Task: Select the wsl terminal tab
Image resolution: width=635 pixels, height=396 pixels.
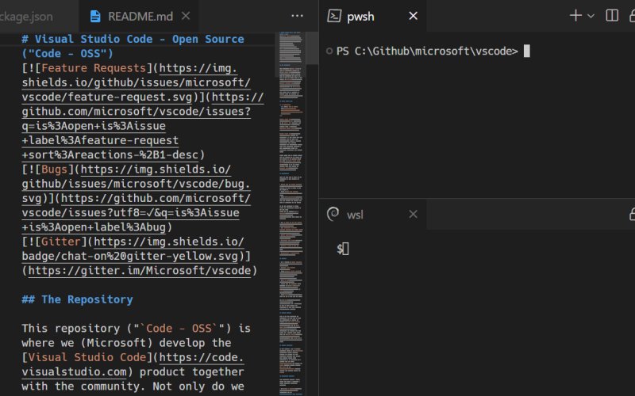Action: pos(372,214)
